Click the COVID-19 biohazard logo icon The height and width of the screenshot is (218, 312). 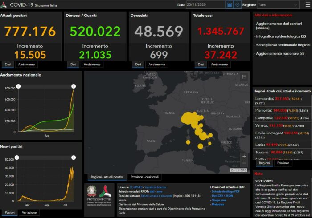[5, 5]
